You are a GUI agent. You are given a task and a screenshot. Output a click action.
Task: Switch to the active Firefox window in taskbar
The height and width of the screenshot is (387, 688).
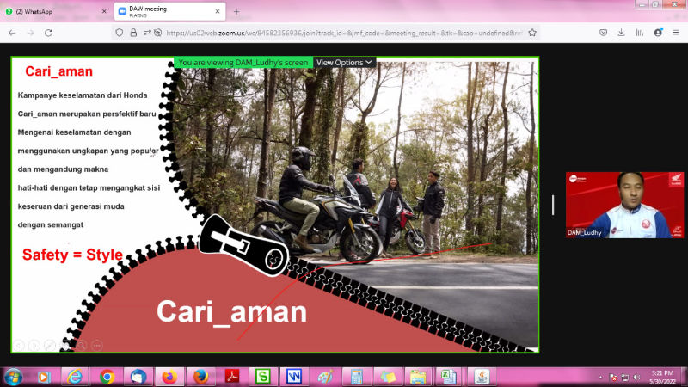(x=169, y=377)
